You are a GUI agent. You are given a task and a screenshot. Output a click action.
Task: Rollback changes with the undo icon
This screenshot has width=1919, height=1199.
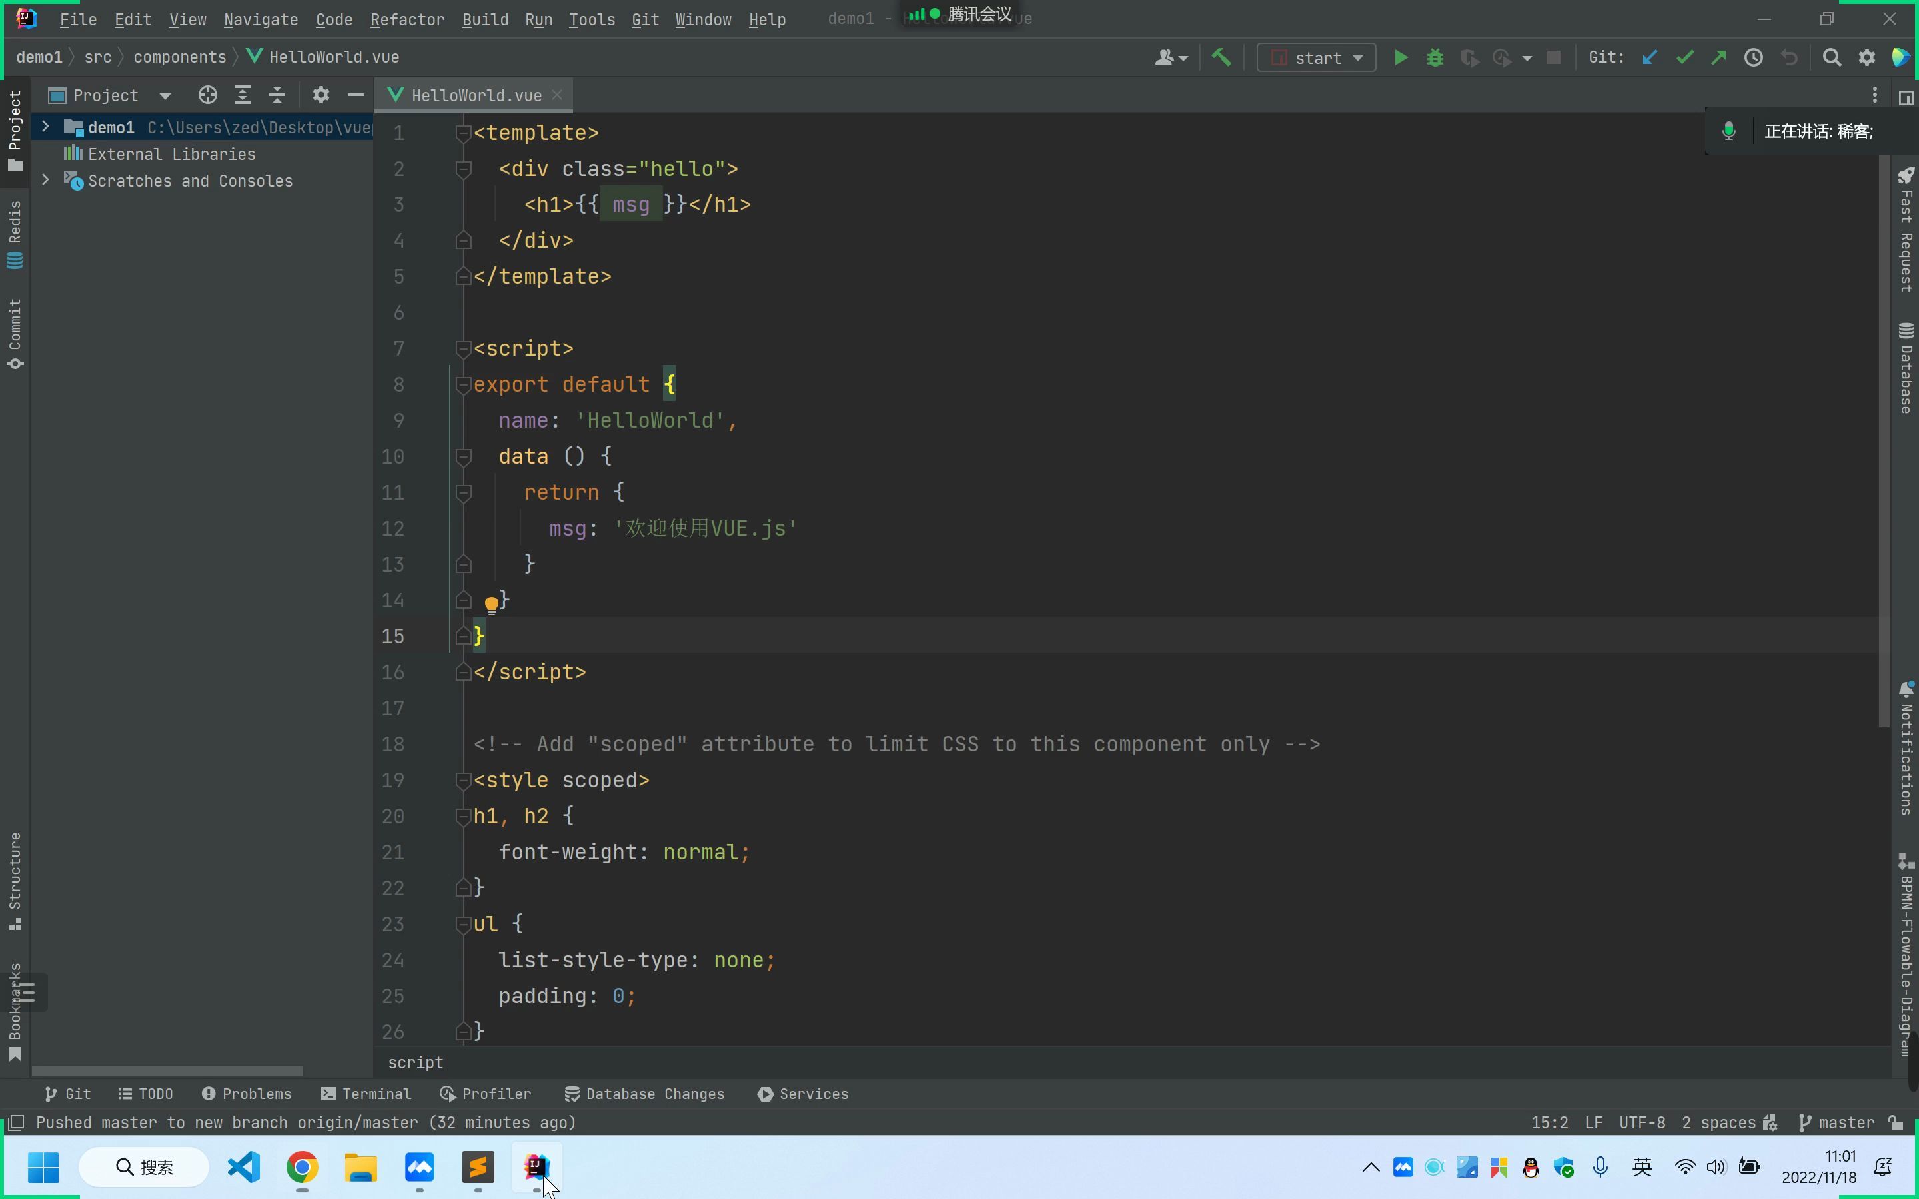(x=1789, y=58)
